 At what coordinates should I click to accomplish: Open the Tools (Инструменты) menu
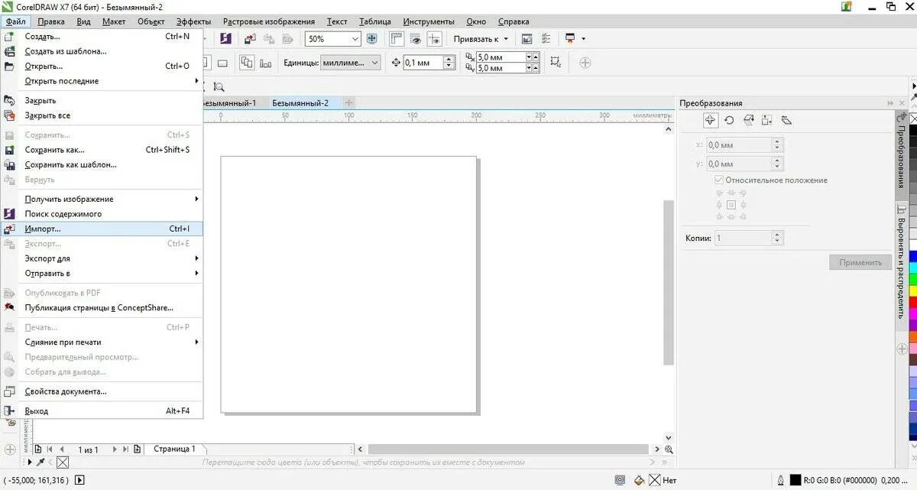429,21
